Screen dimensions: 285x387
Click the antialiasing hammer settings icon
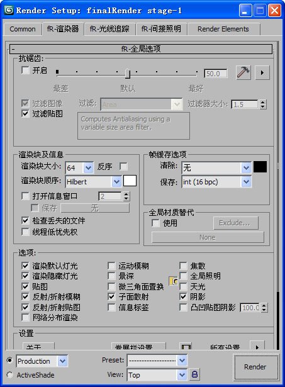pos(243,72)
